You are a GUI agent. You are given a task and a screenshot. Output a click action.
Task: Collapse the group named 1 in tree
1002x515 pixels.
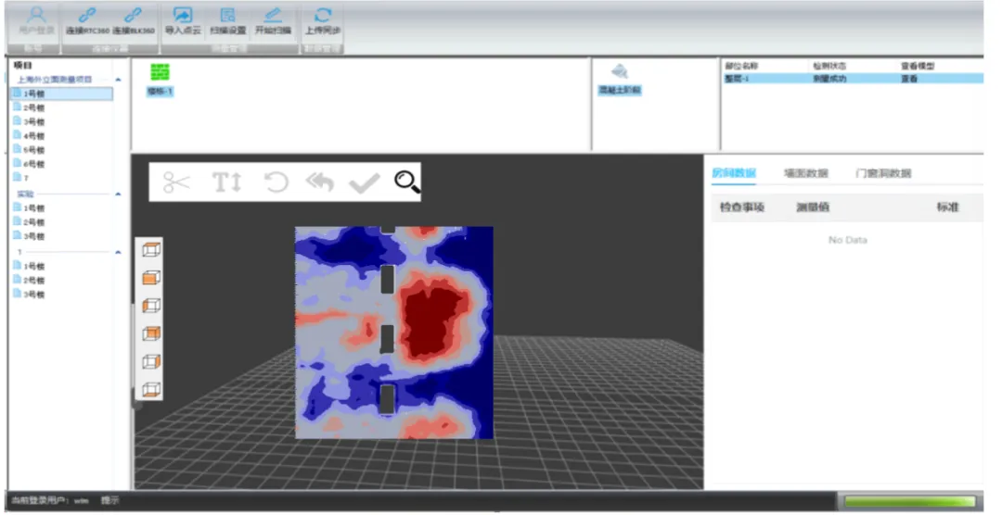[x=118, y=252]
